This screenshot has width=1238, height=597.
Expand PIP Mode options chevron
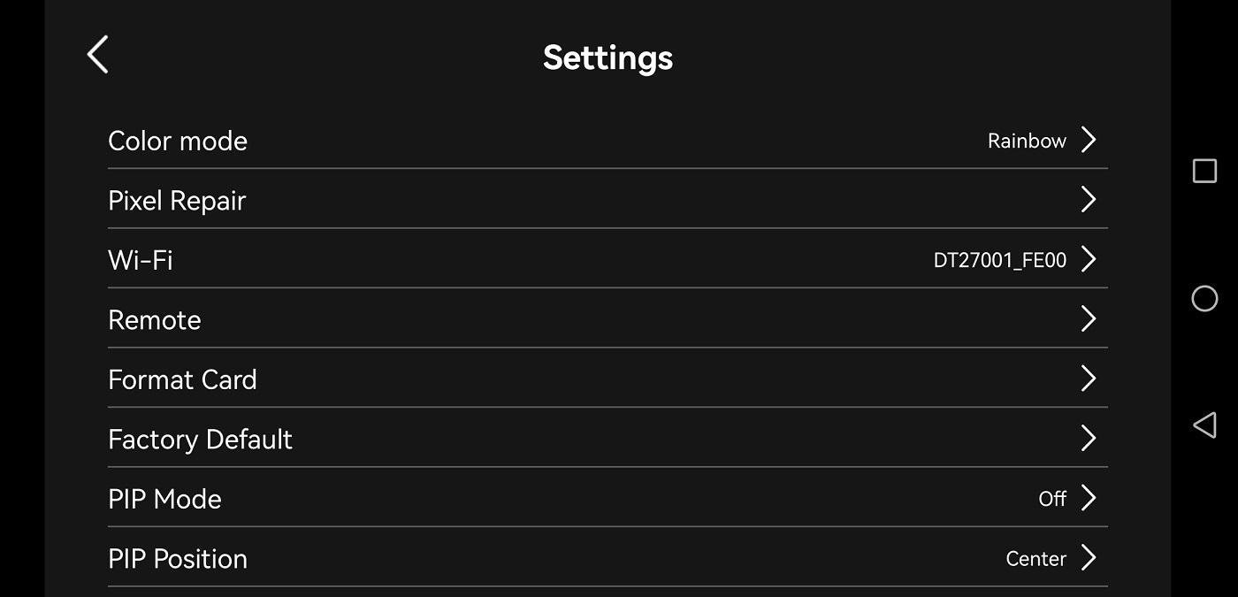pyautogui.click(x=1089, y=498)
